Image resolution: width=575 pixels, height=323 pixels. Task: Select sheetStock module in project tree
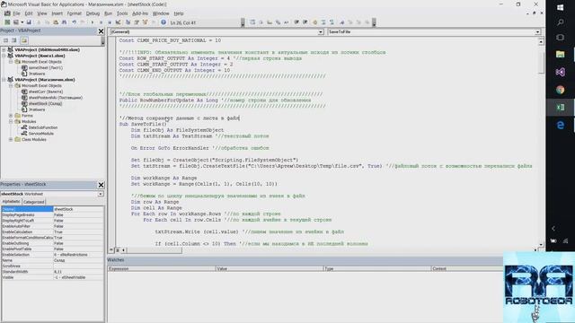pos(45,104)
